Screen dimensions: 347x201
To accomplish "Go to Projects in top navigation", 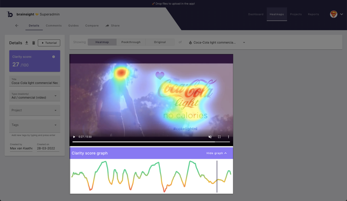I will (296, 14).
